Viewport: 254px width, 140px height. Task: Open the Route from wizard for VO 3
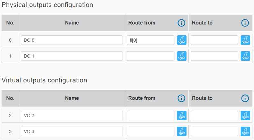(x=182, y=131)
